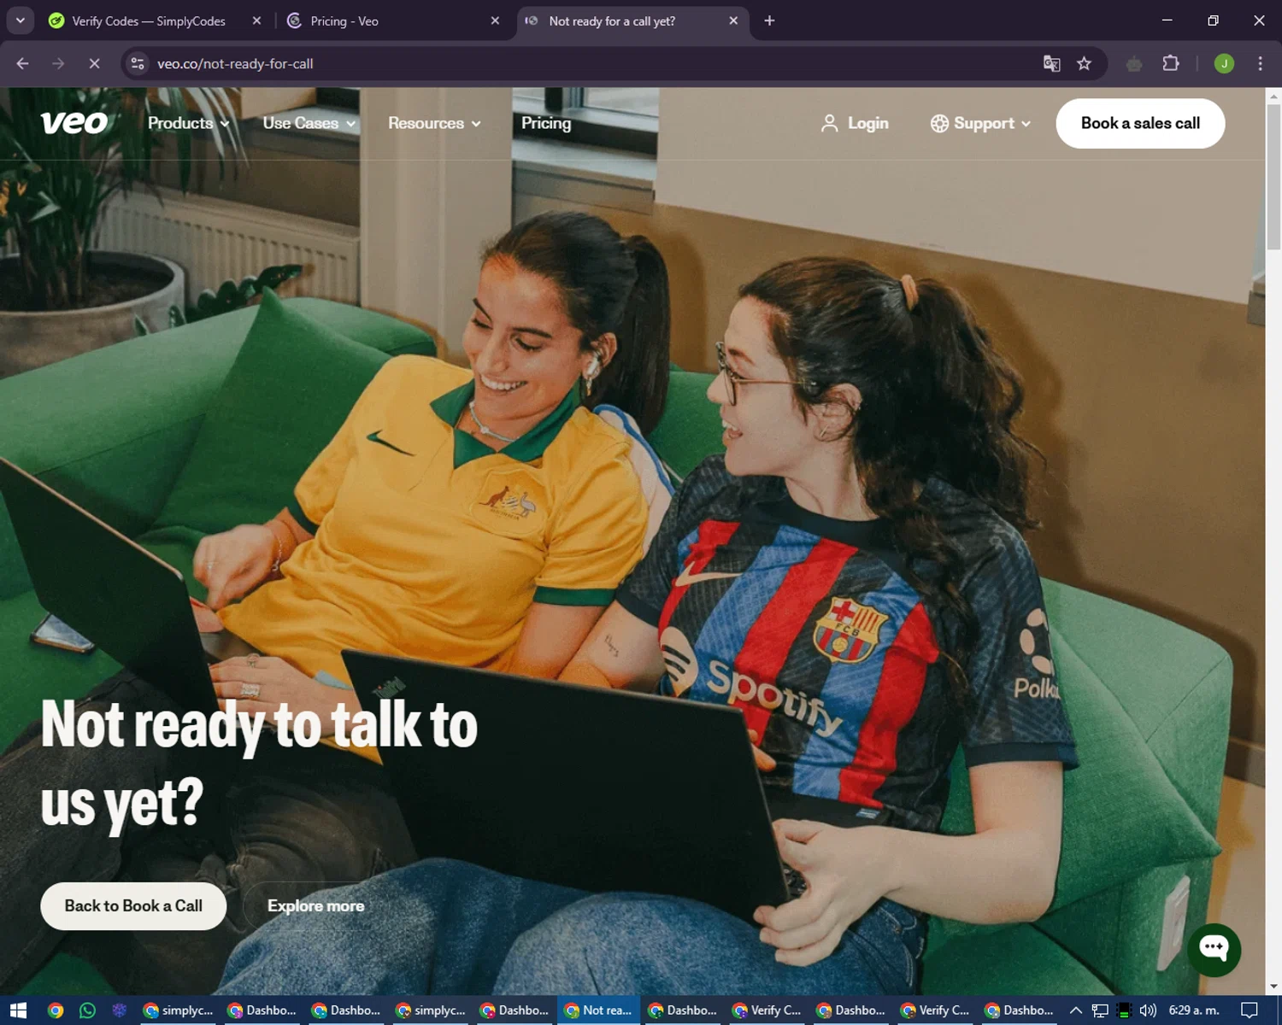The image size is (1282, 1025).
Task: Expand the Products menu
Action: pyautogui.click(x=188, y=123)
